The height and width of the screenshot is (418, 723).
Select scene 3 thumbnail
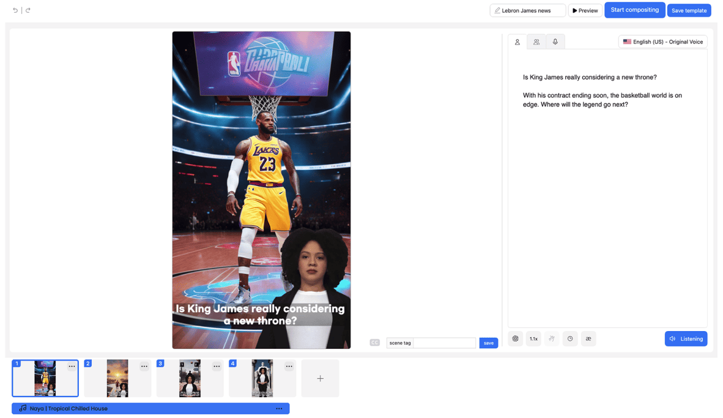click(x=190, y=378)
